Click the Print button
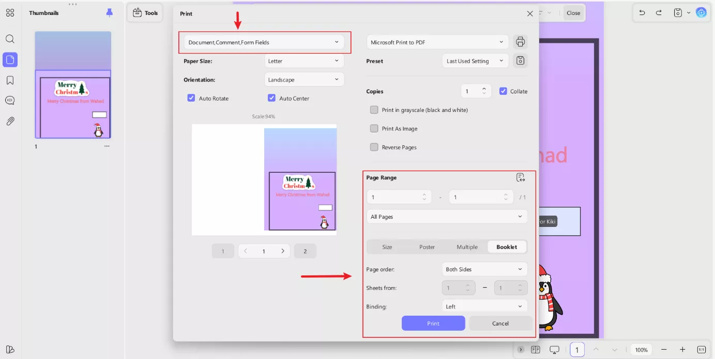The image size is (715, 359). click(x=433, y=323)
